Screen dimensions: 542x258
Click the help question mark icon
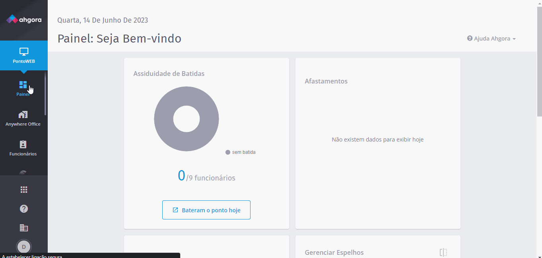point(23,208)
